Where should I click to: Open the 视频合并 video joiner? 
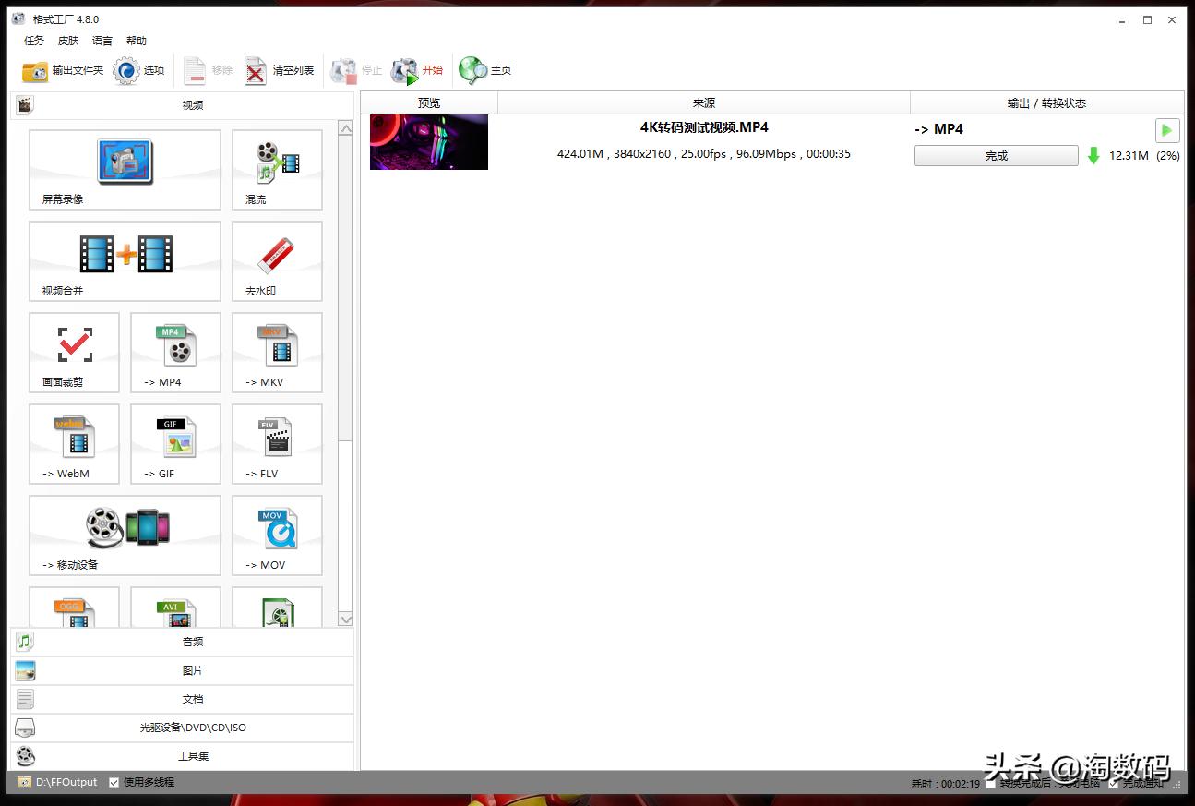[x=125, y=261]
